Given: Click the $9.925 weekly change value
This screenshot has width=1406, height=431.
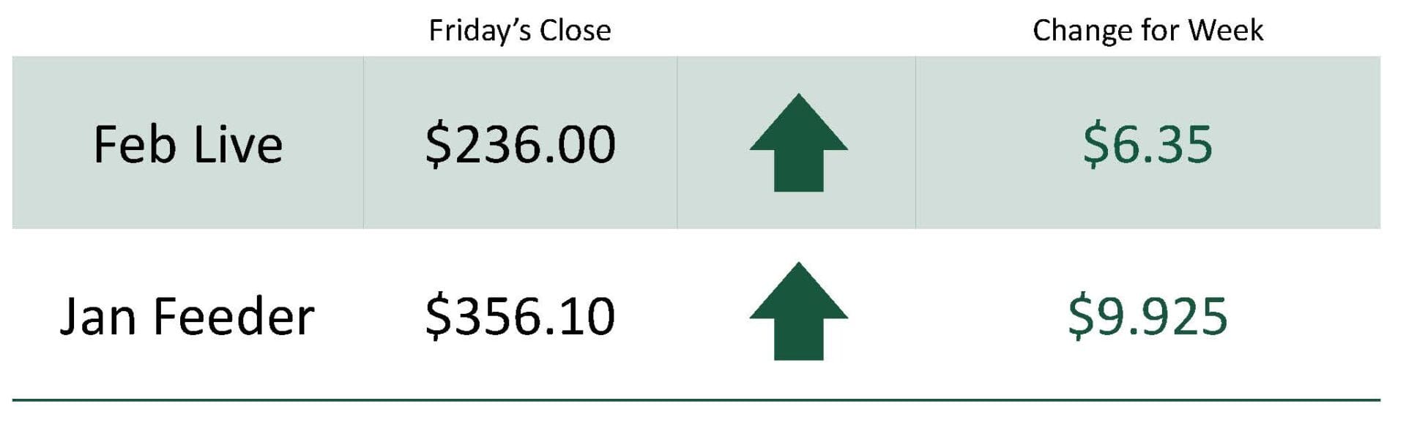Looking at the screenshot, I should pos(1148,316).
